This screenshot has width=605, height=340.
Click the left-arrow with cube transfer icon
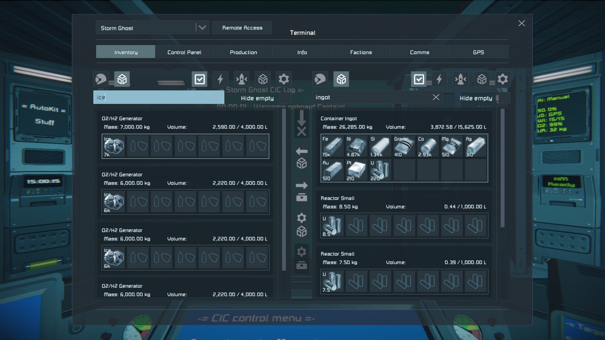[302, 158]
